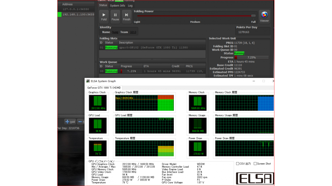Adjust the Folding Power slider handle
332x186 pixels.
coord(253,16)
